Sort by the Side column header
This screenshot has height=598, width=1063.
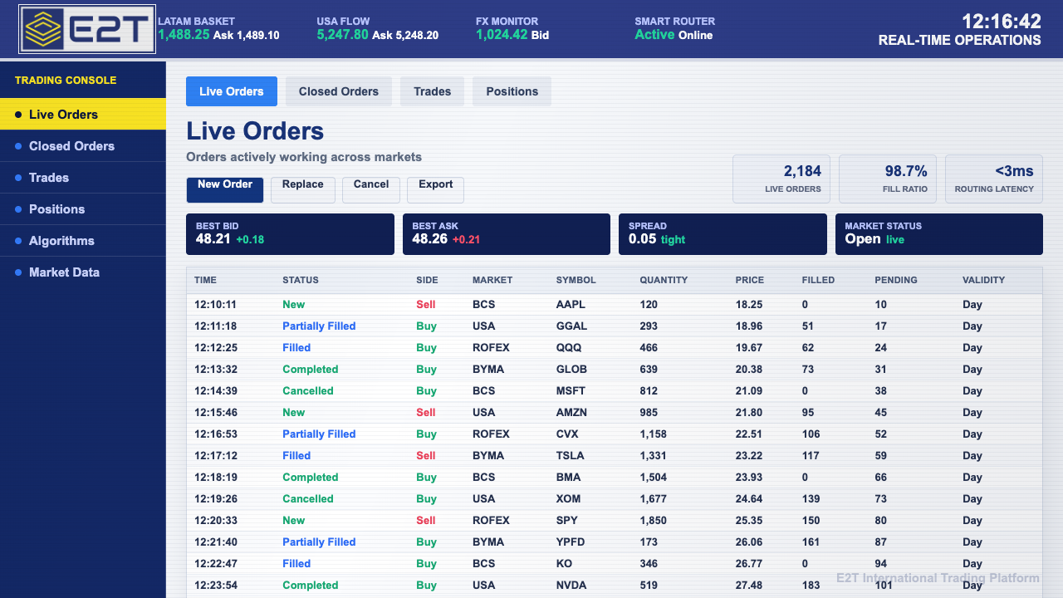click(427, 280)
